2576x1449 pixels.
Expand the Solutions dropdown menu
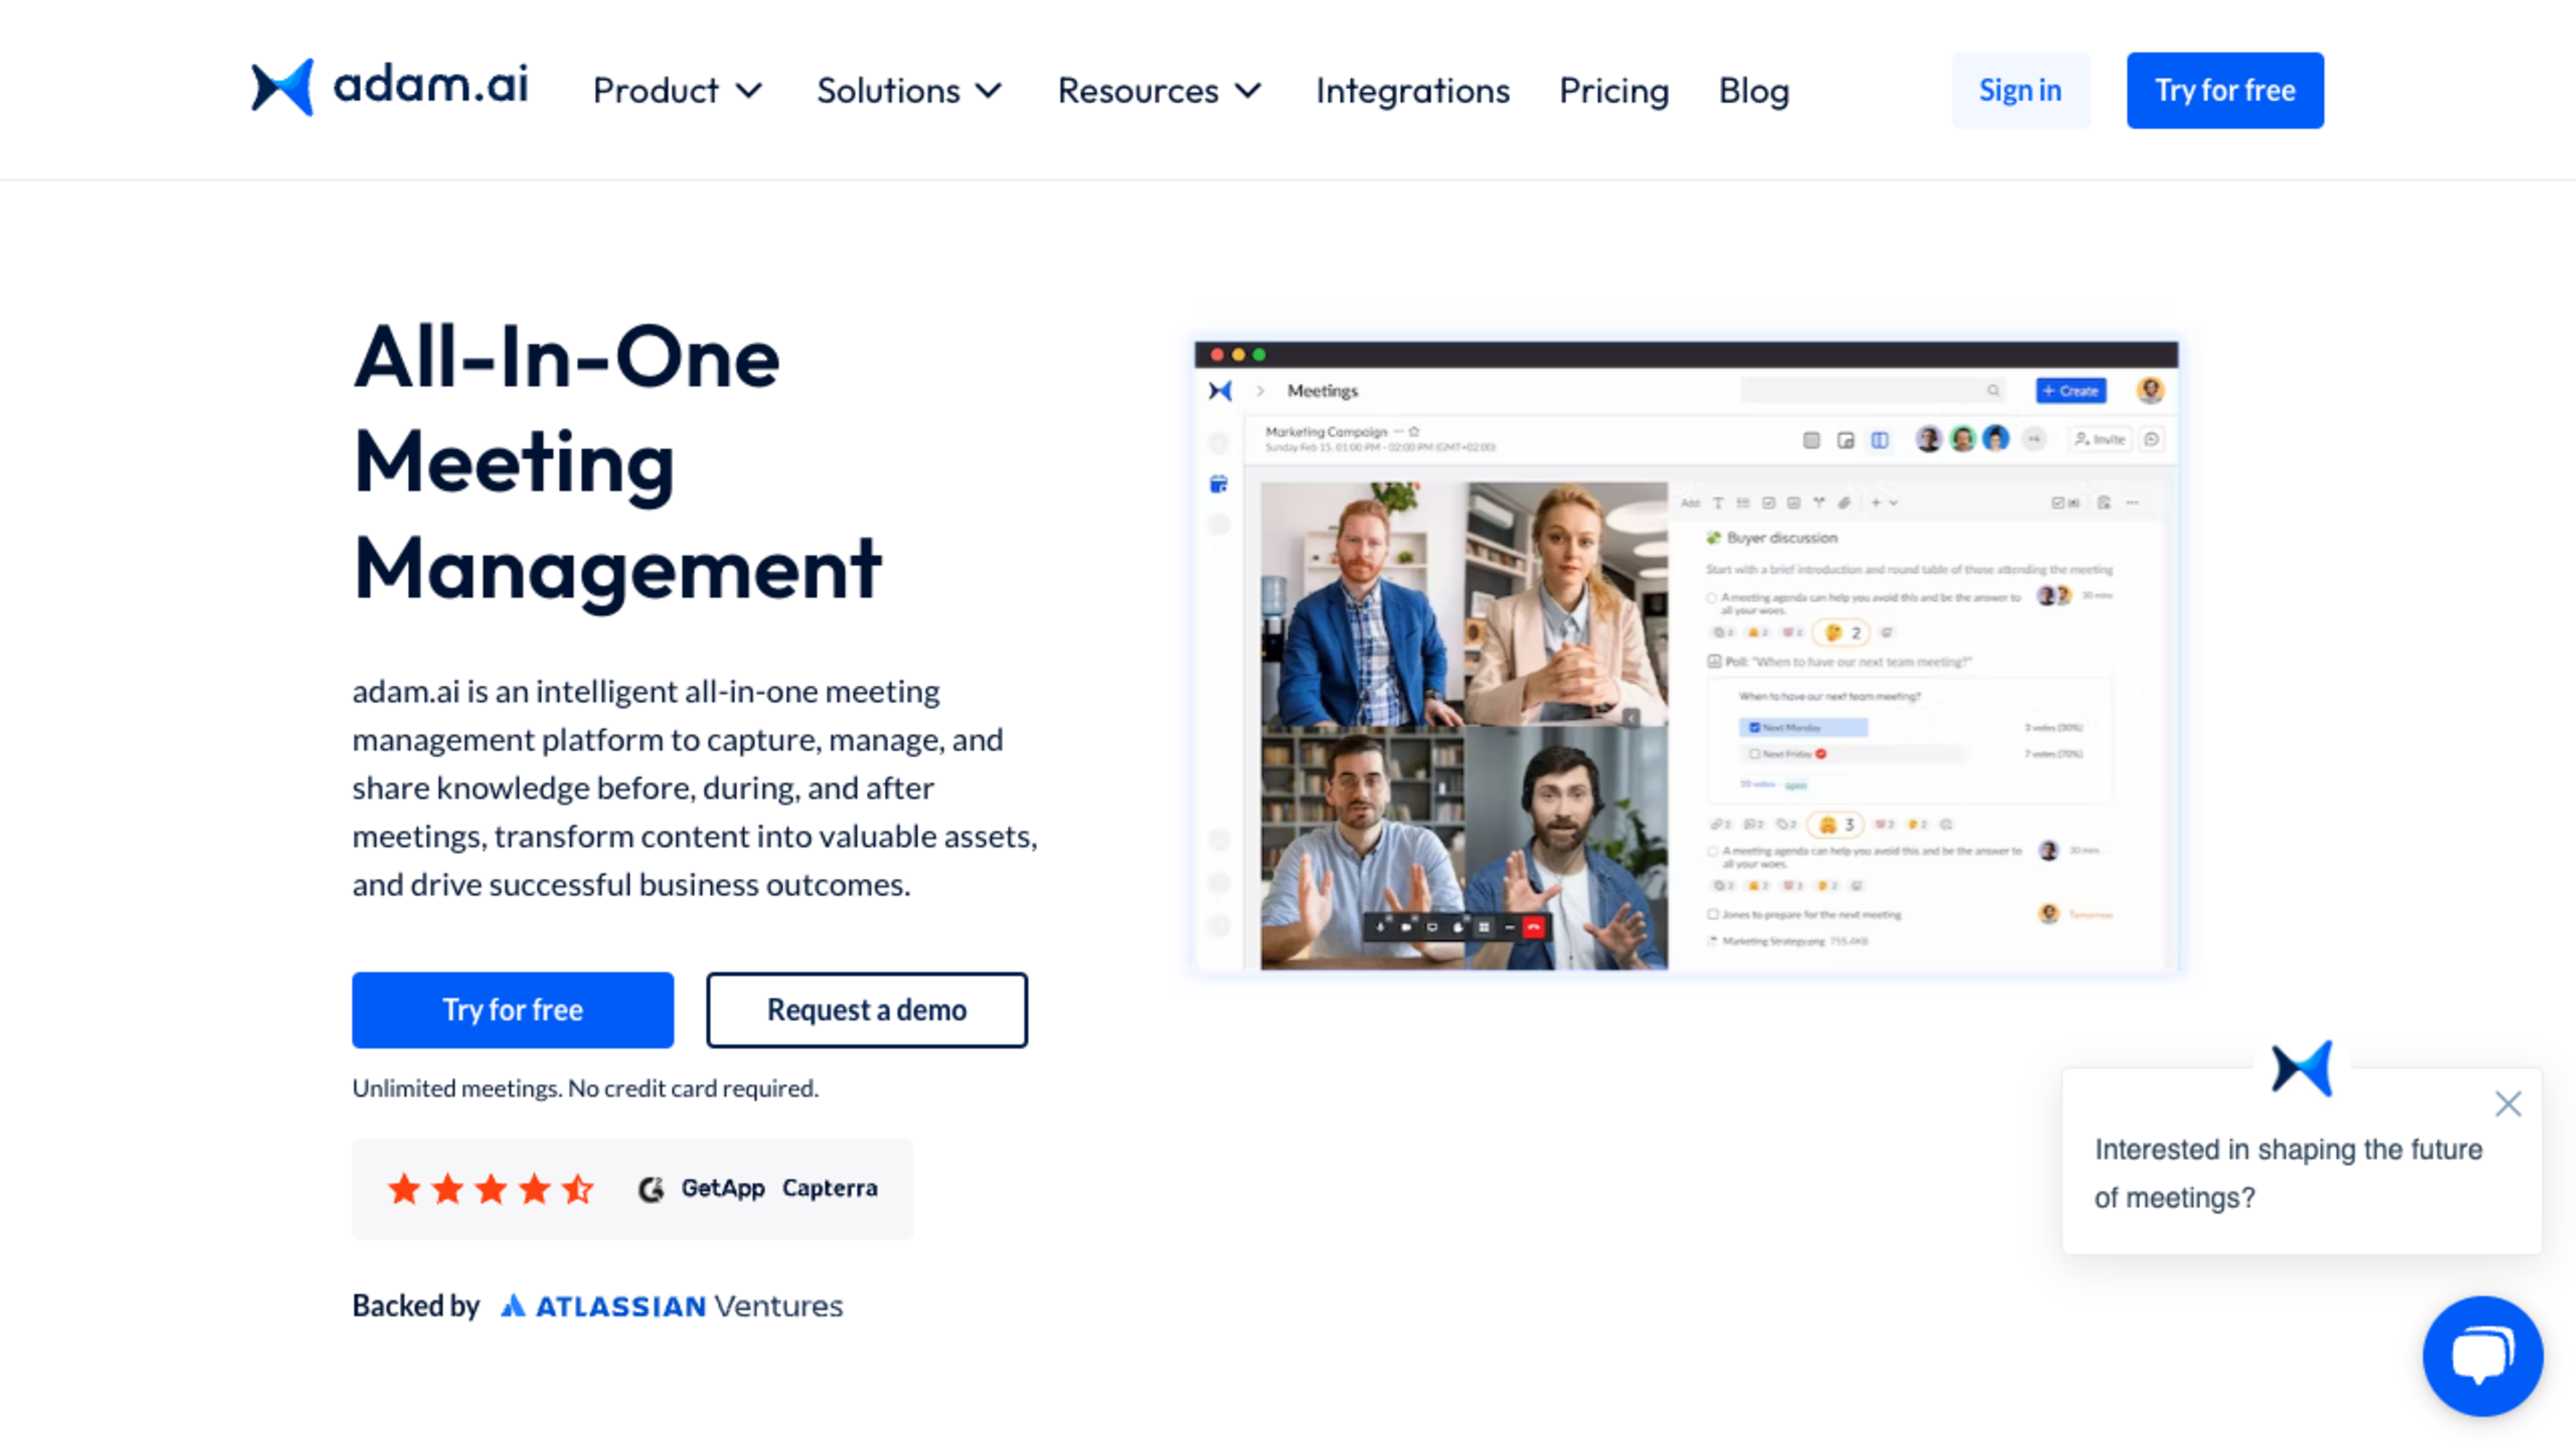pos(909,91)
